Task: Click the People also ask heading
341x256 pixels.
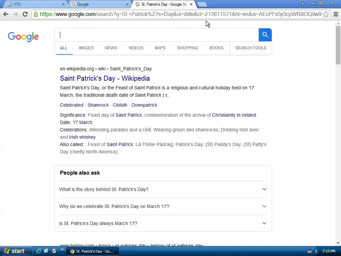Action: pyautogui.click(x=80, y=173)
